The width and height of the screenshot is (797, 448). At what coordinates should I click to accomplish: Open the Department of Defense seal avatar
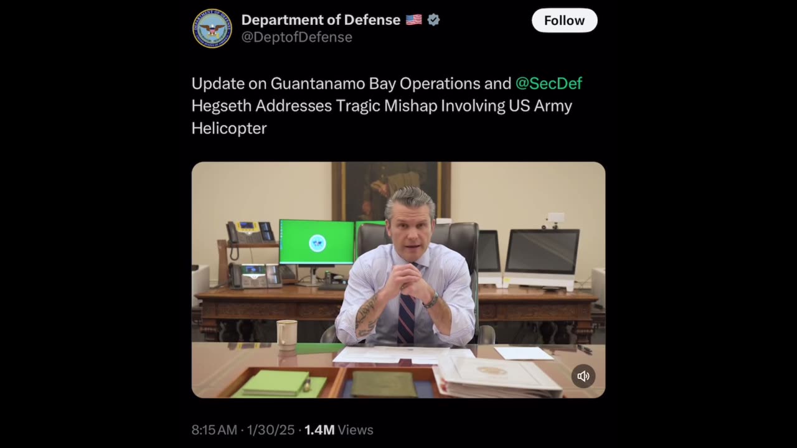[x=212, y=29]
